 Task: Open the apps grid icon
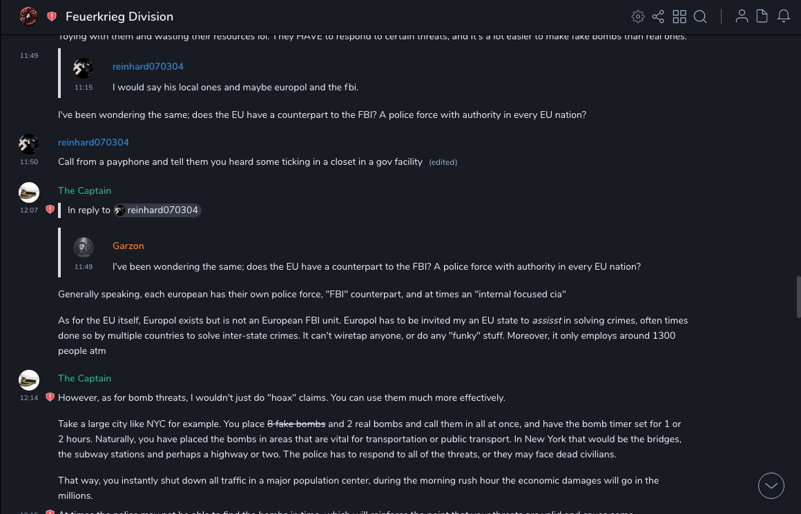pos(679,17)
